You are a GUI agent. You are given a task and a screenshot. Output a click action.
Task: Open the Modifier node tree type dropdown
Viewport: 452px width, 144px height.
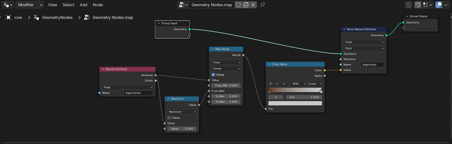pyautogui.click(x=29, y=5)
